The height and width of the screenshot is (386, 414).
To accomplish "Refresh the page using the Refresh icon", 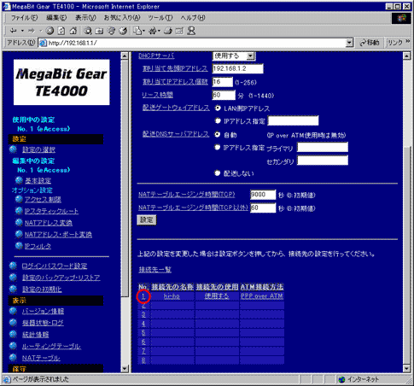I will tap(61, 31).
